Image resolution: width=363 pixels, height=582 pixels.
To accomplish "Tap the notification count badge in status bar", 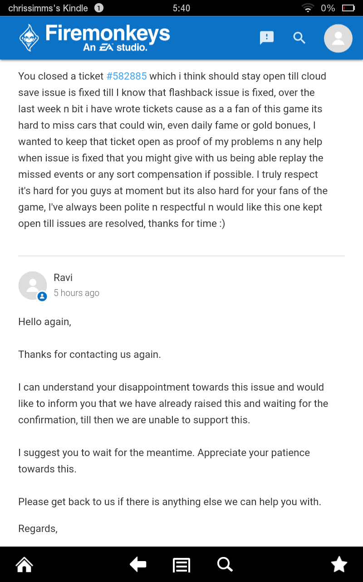I will click(x=98, y=8).
